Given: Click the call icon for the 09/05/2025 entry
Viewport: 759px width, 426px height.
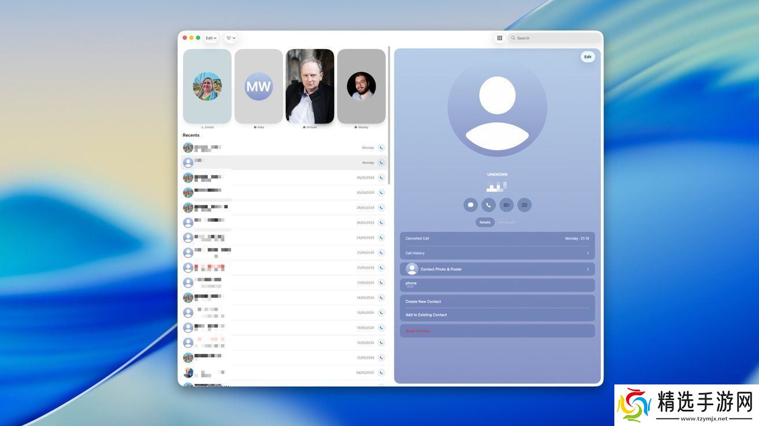Looking at the screenshot, I should click(381, 373).
